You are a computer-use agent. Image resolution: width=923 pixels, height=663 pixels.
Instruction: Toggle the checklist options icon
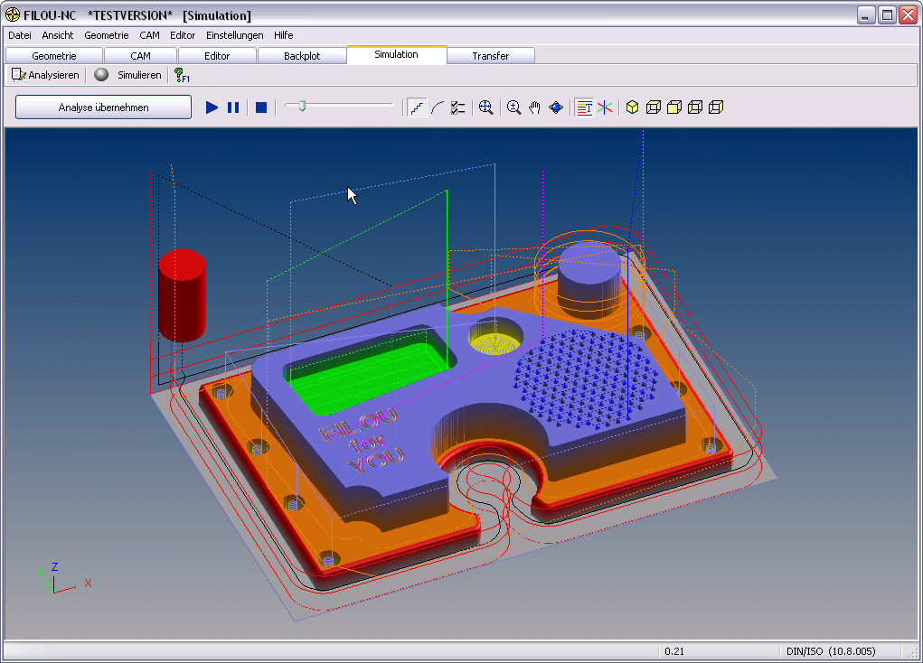[458, 107]
